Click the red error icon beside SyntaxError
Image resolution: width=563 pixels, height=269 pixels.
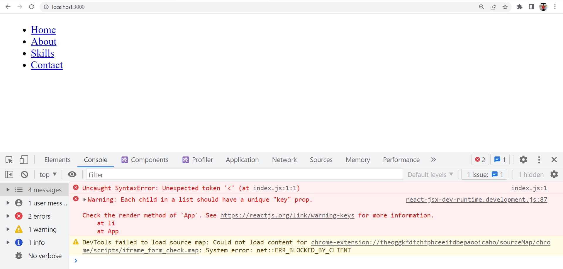point(76,188)
